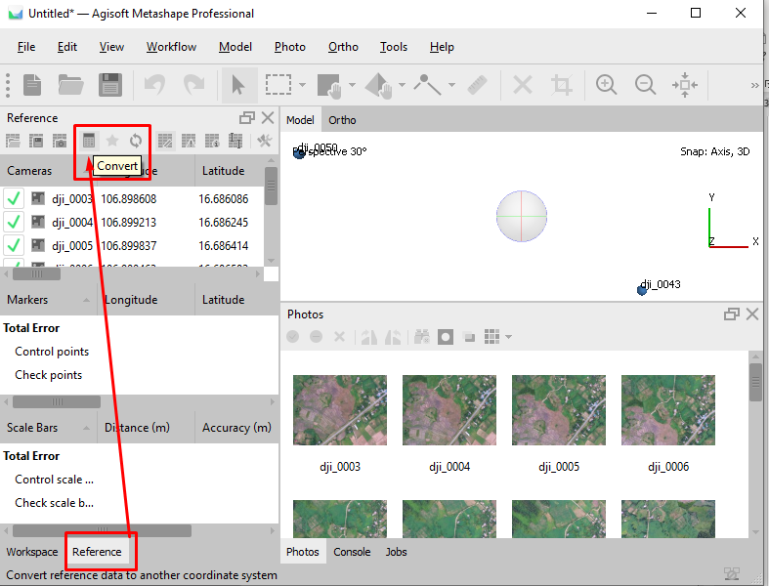Close the Photos pane
The image size is (769, 586).
click(x=752, y=314)
